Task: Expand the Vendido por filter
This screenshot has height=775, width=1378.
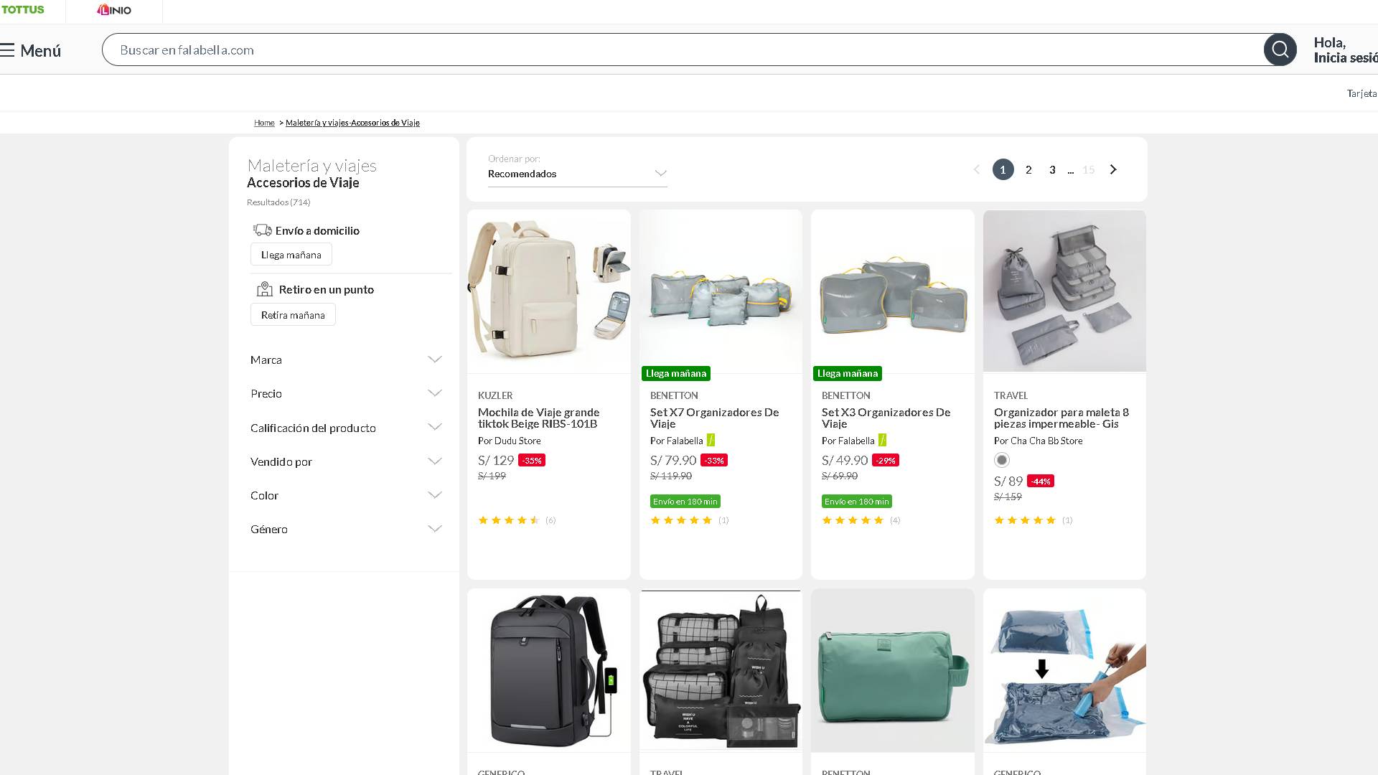Action: coord(346,461)
